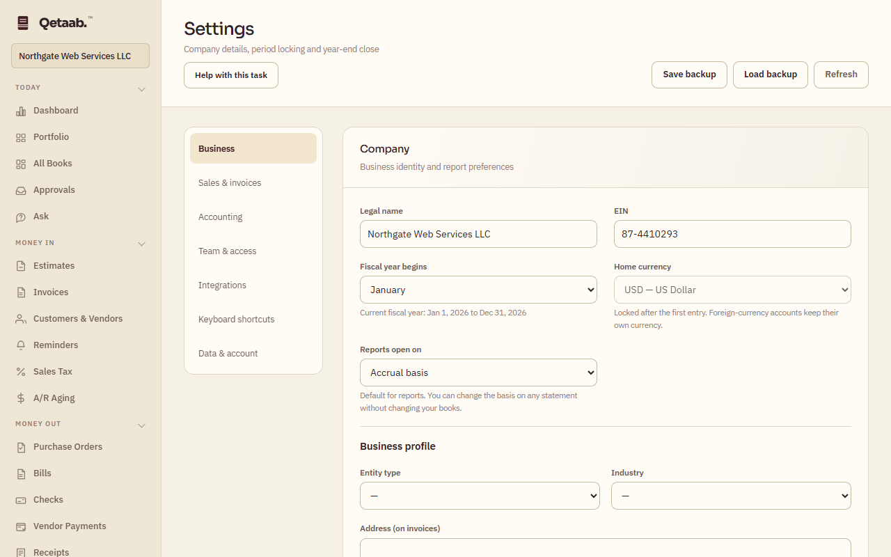
Task: Click the Reminders bell icon
Action: click(21, 345)
